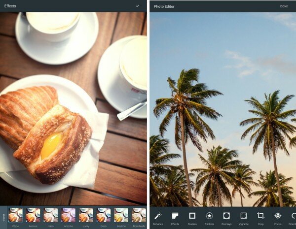Open the Effects tool
This screenshot has height=229, width=296.
(175, 216)
